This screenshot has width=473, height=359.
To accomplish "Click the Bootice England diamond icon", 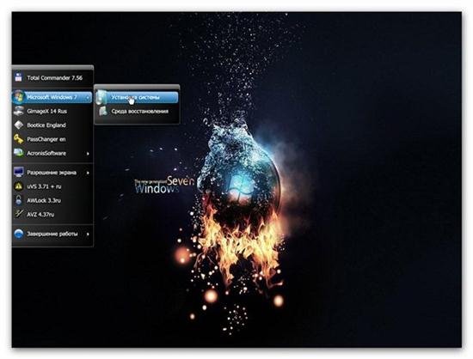I will coord(19,125).
